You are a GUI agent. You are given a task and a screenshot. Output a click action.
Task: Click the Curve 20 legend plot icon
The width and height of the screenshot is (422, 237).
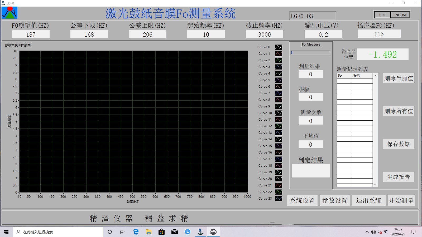point(279,179)
